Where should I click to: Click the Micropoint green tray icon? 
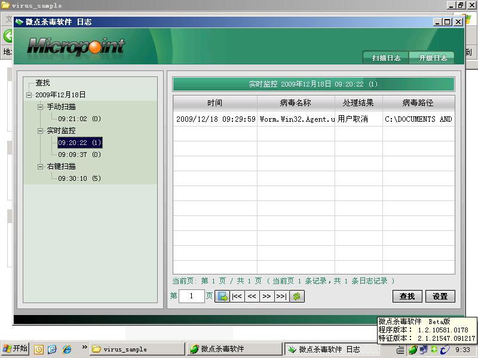coord(413,350)
